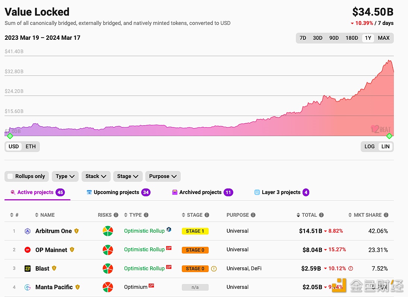Open the Blast project page

coord(42,268)
